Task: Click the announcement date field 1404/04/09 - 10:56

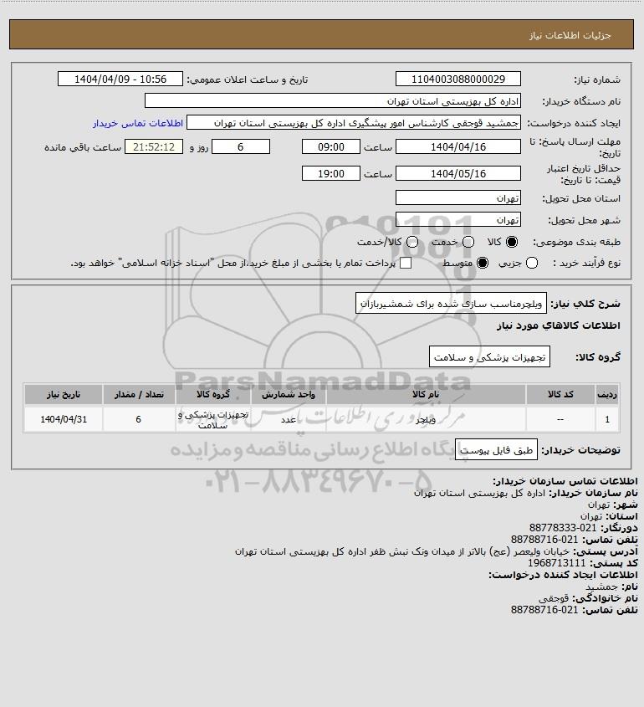Action: click(x=120, y=79)
